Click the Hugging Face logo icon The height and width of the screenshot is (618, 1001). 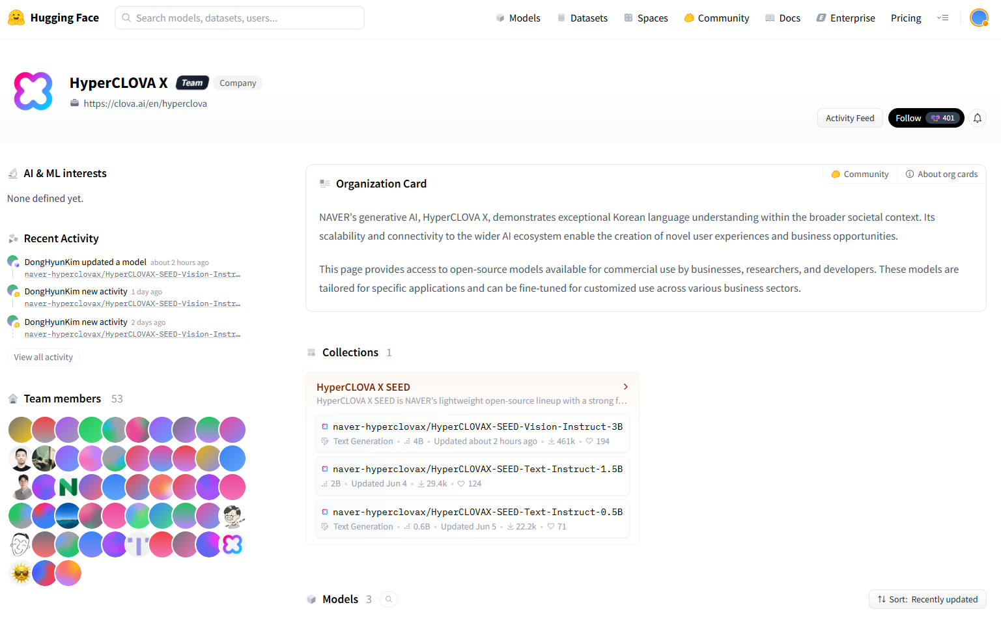(16, 18)
